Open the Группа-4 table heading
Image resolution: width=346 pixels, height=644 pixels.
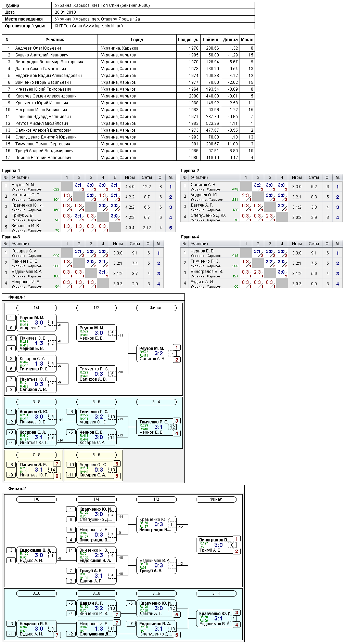point(190,237)
